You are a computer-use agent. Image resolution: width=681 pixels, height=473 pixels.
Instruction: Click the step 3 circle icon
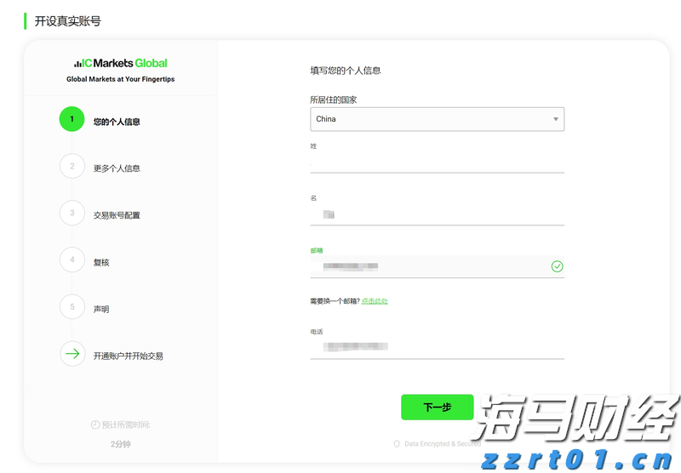[72, 214]
